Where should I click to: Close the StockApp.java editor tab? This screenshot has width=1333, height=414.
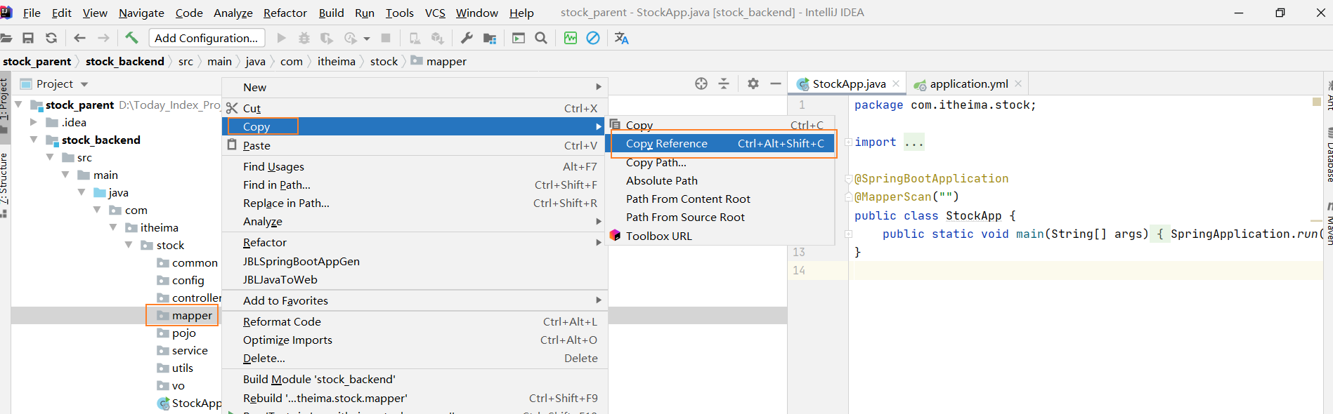tap(896, 84)
